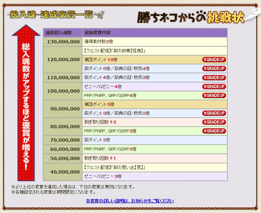Image resolution: width=261 pixels, height=213 pixels.
Task: Click the note about 期間限定 rewards
Action: pyautogui.click(x=53, y=192)
